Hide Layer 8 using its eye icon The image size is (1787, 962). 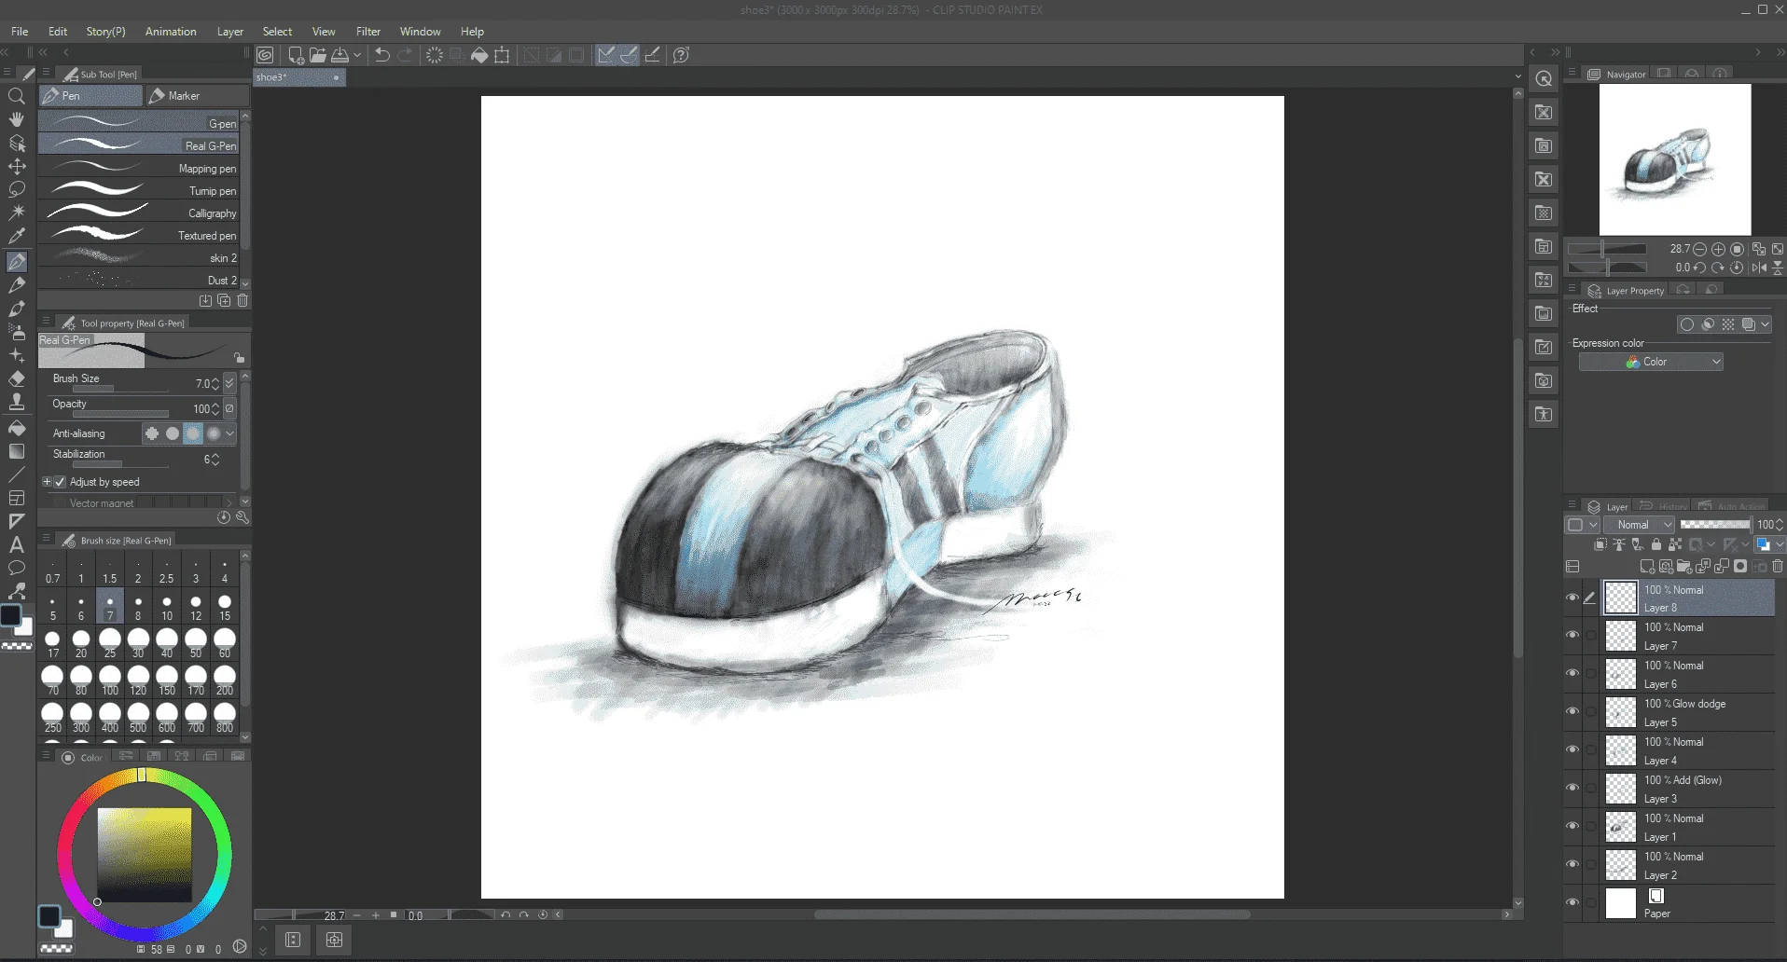1572,598
